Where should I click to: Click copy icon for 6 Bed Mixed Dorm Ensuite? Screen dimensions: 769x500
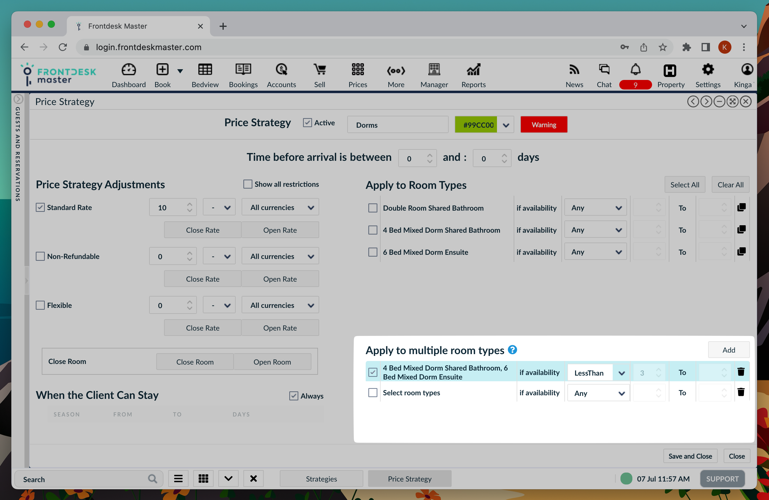[x=741, y=251]
